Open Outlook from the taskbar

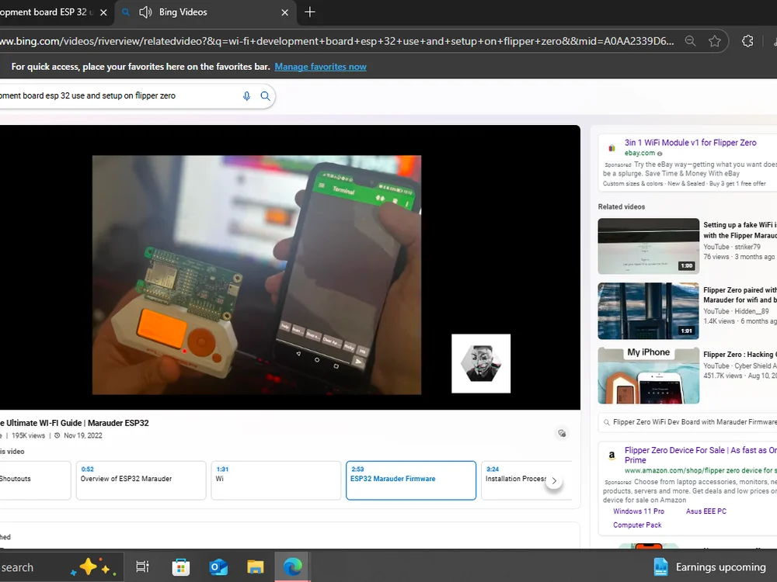pyautogui.click(x=218, y=567)
